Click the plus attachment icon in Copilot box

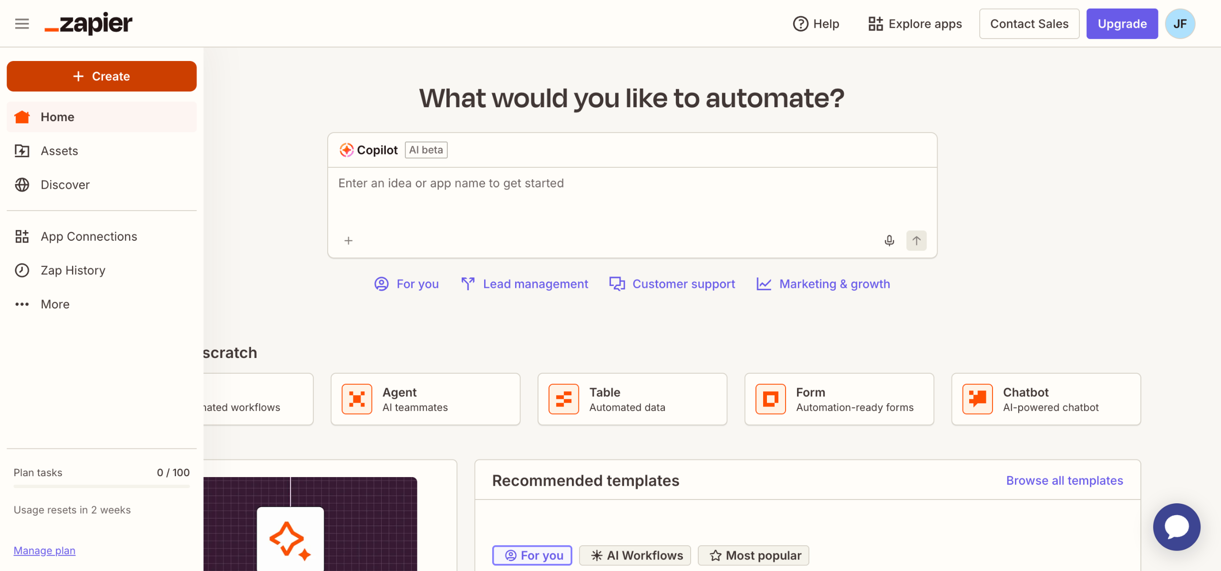pos(349,241)
